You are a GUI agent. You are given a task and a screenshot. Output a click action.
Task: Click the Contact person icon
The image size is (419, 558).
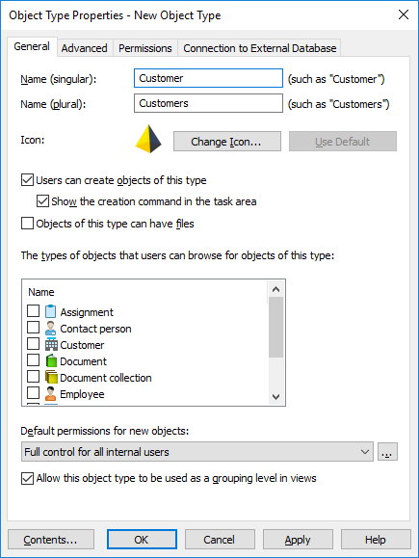click(x=50, y=328)
